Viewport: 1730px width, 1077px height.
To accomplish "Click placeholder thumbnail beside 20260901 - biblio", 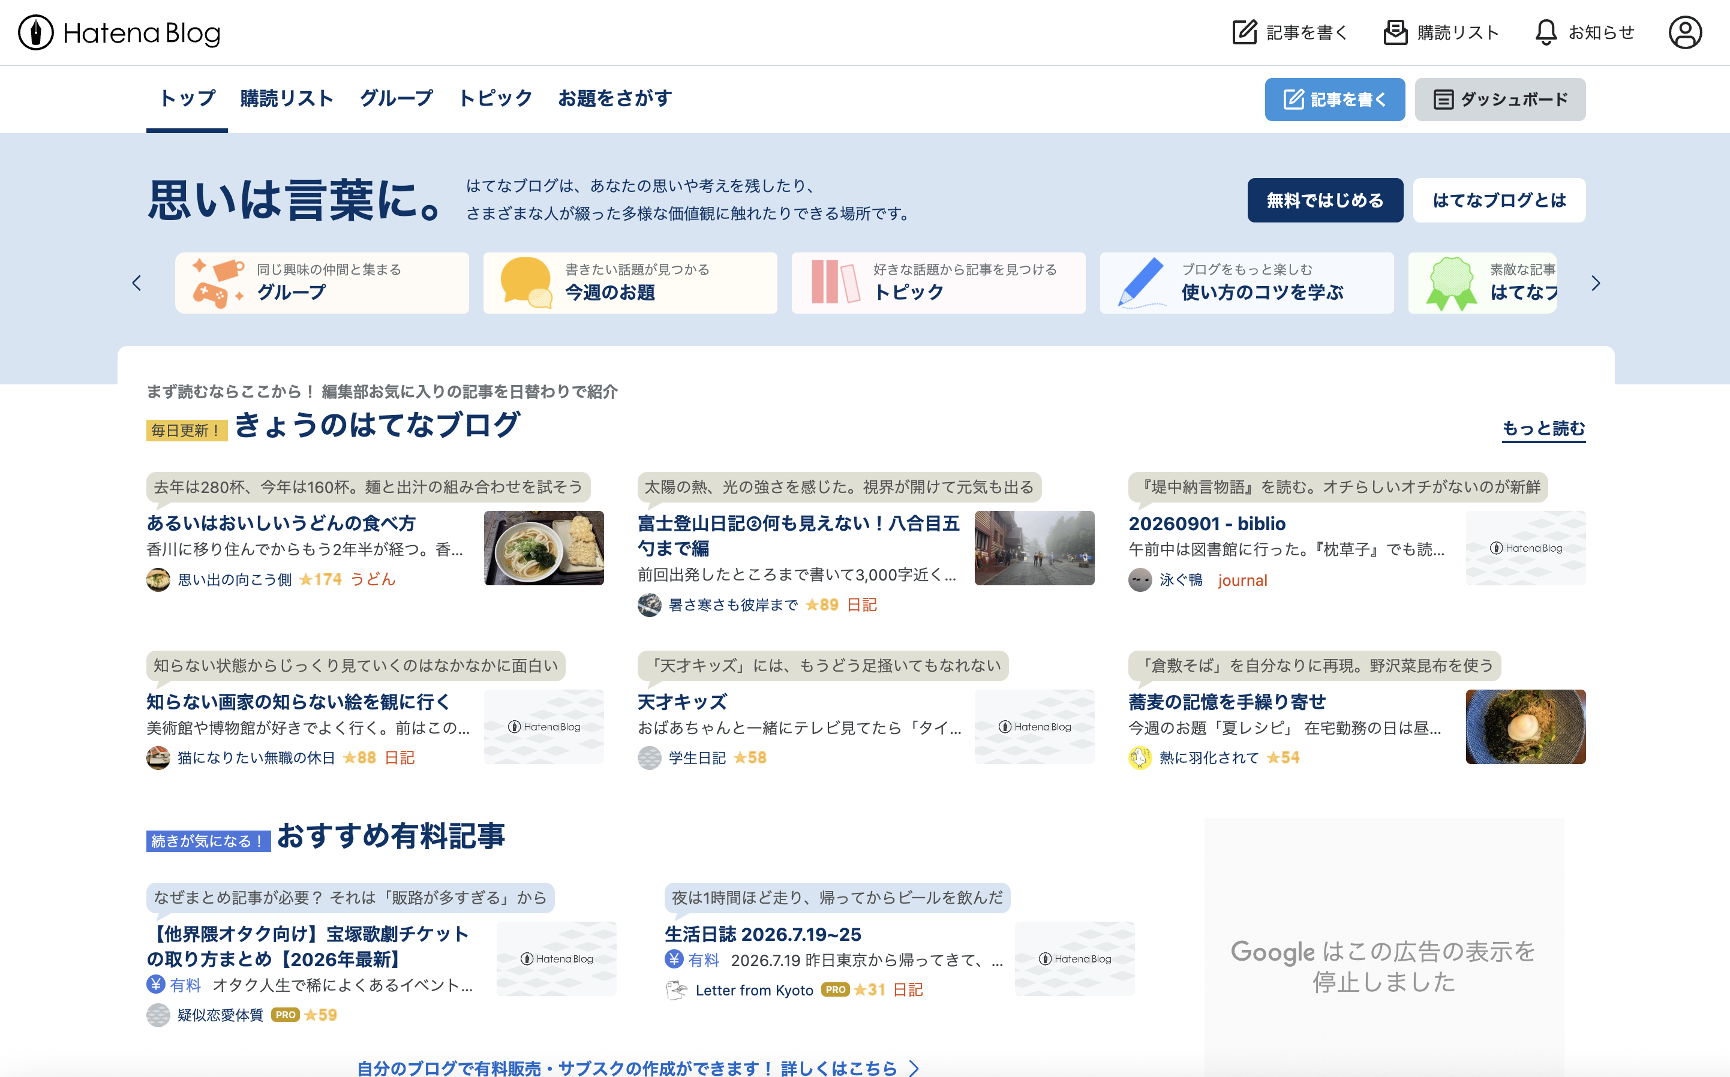I will (x=1525, y=547).
